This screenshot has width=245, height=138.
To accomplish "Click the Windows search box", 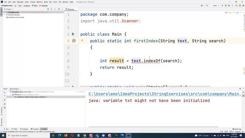I will click(x=28, y=135).
